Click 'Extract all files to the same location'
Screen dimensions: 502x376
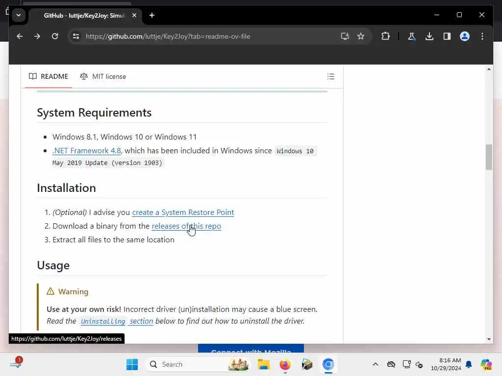(113, 240)
